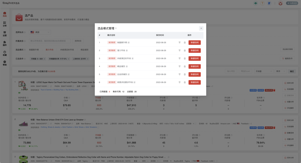Screen dimensions: 301x163
Task: Click the blue note icon in top bar
Action: pyautogui.click(x=269, y=3)
